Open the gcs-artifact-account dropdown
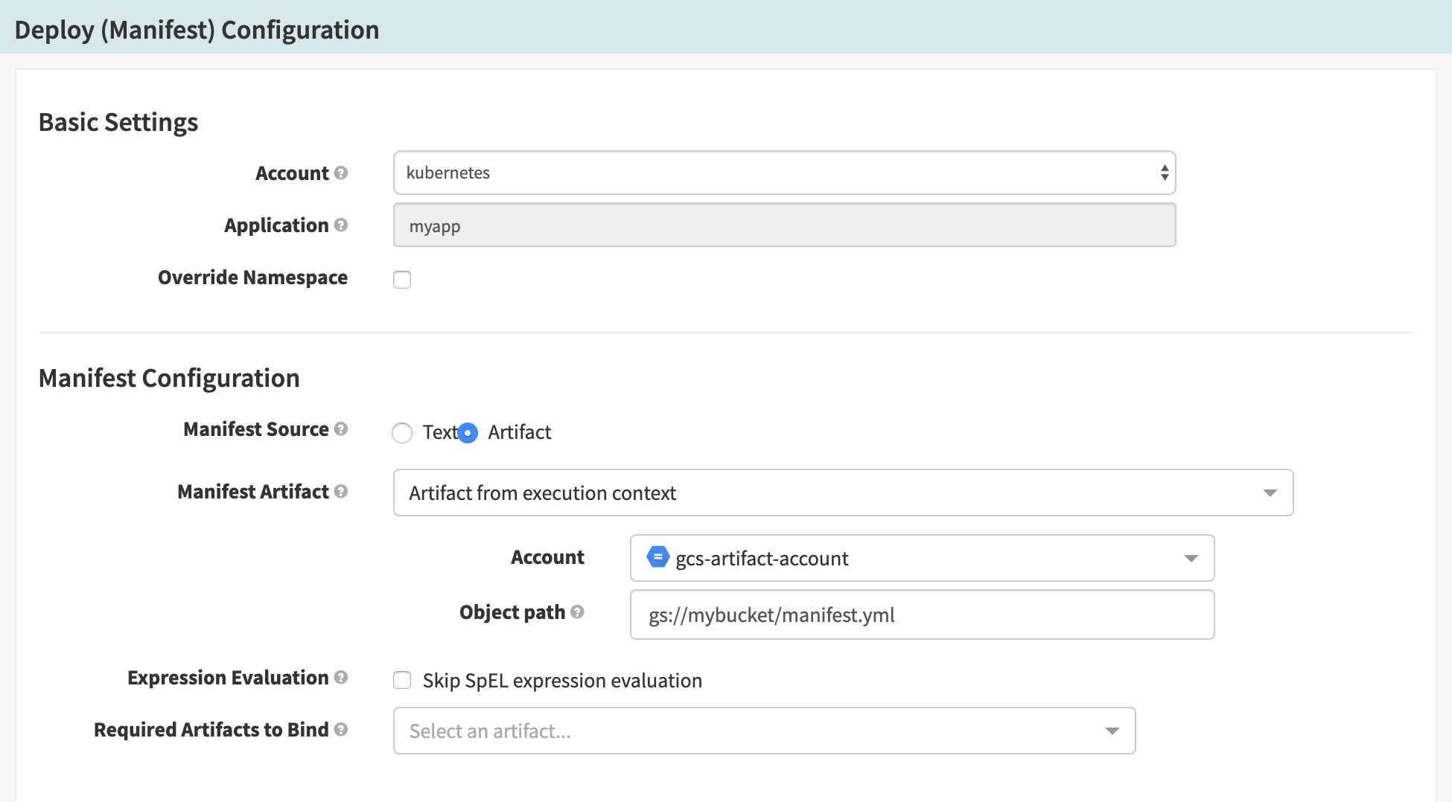This screenshot has width=1452, height=802. point(920,558)
